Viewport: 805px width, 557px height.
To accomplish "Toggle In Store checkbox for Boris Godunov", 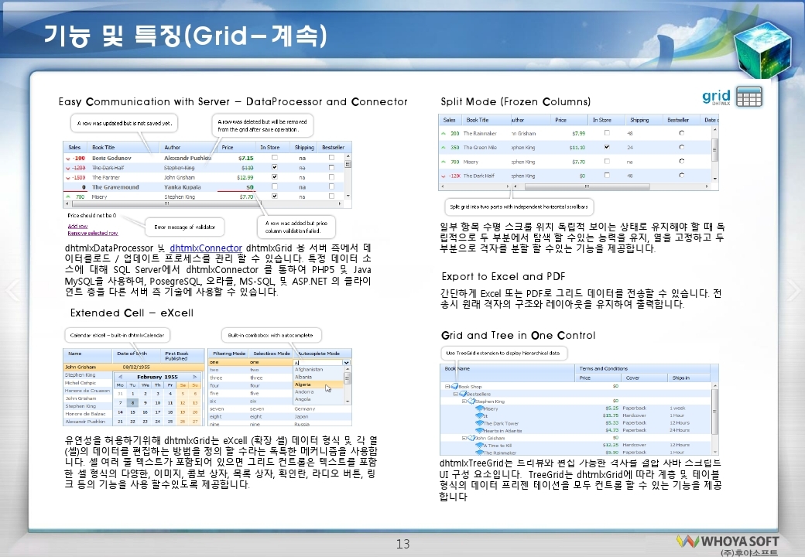I will (274, 158).
